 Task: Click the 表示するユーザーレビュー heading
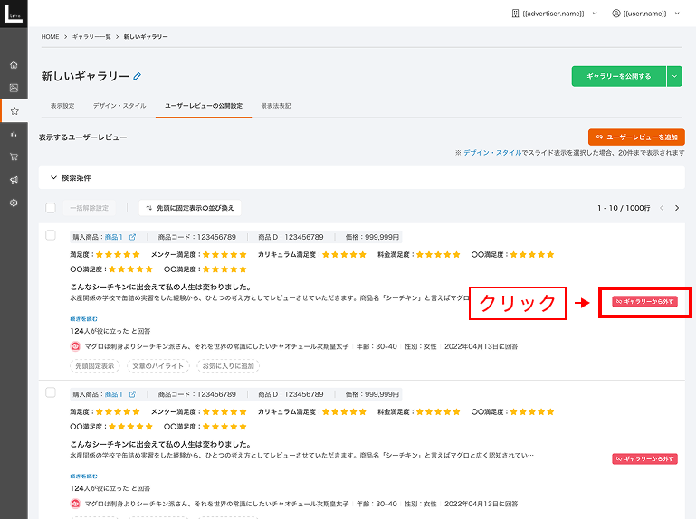coord(82,137)
